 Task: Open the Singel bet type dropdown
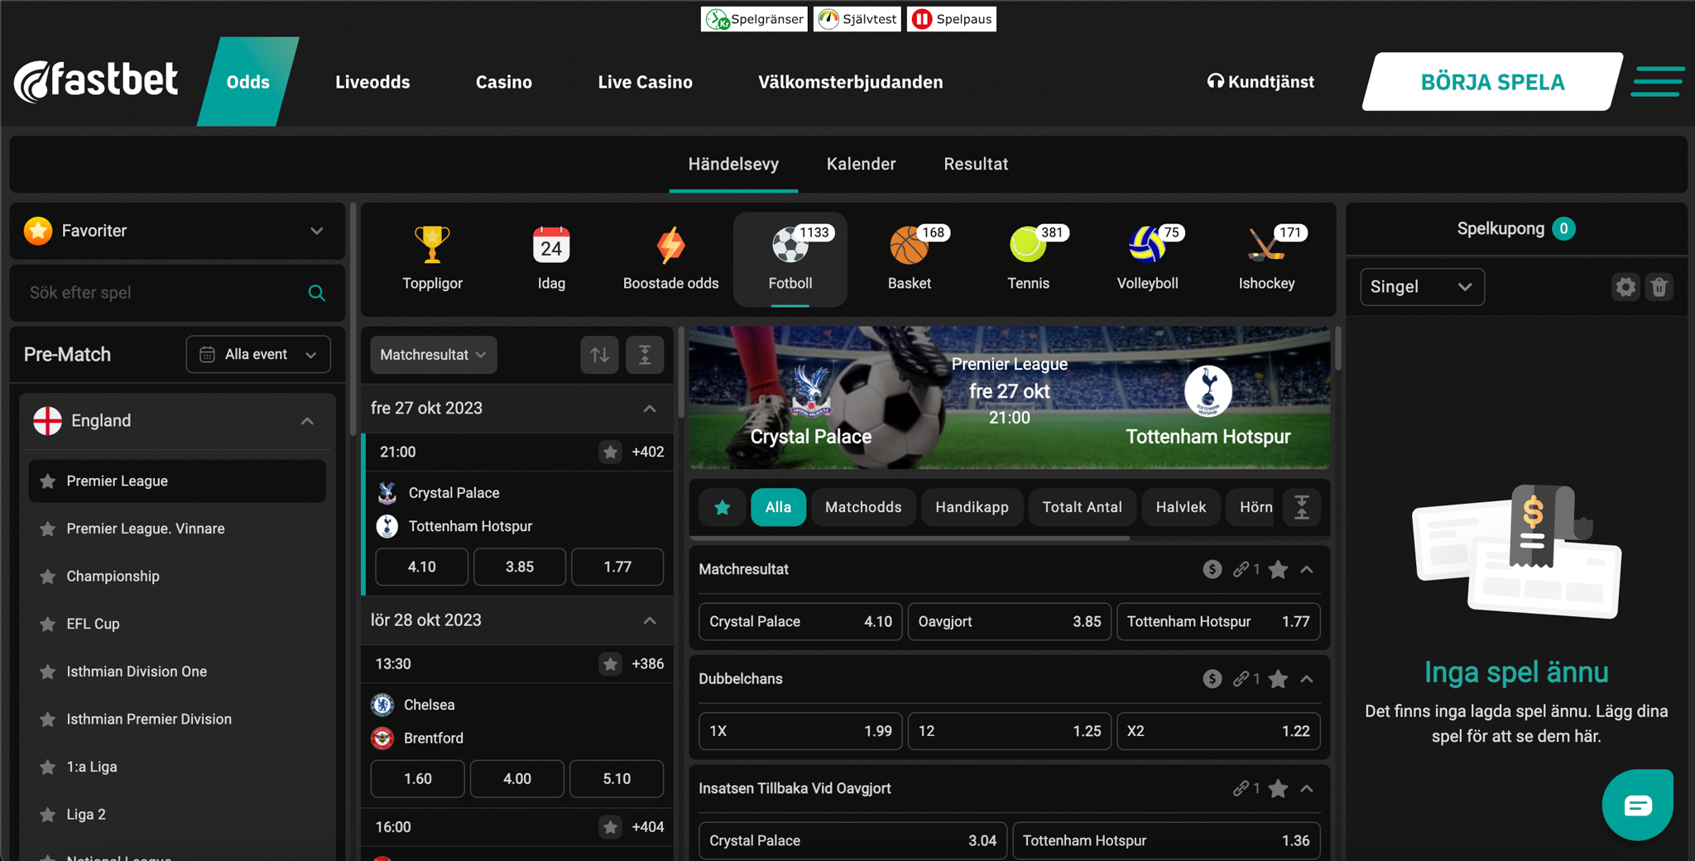(x=1422, y=287)
